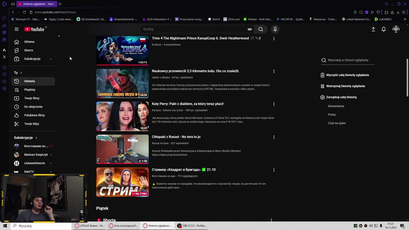Open the GOG.com bookmark
Image resolution: width=409 pixels, height=230 pixels.
[x=231, y=19]
